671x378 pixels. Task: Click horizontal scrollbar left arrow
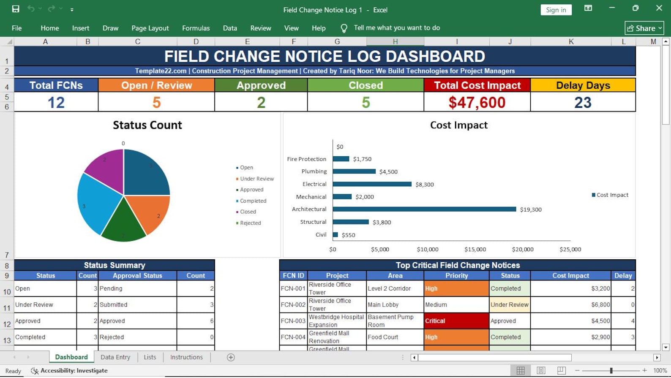[x=414, y=358]
